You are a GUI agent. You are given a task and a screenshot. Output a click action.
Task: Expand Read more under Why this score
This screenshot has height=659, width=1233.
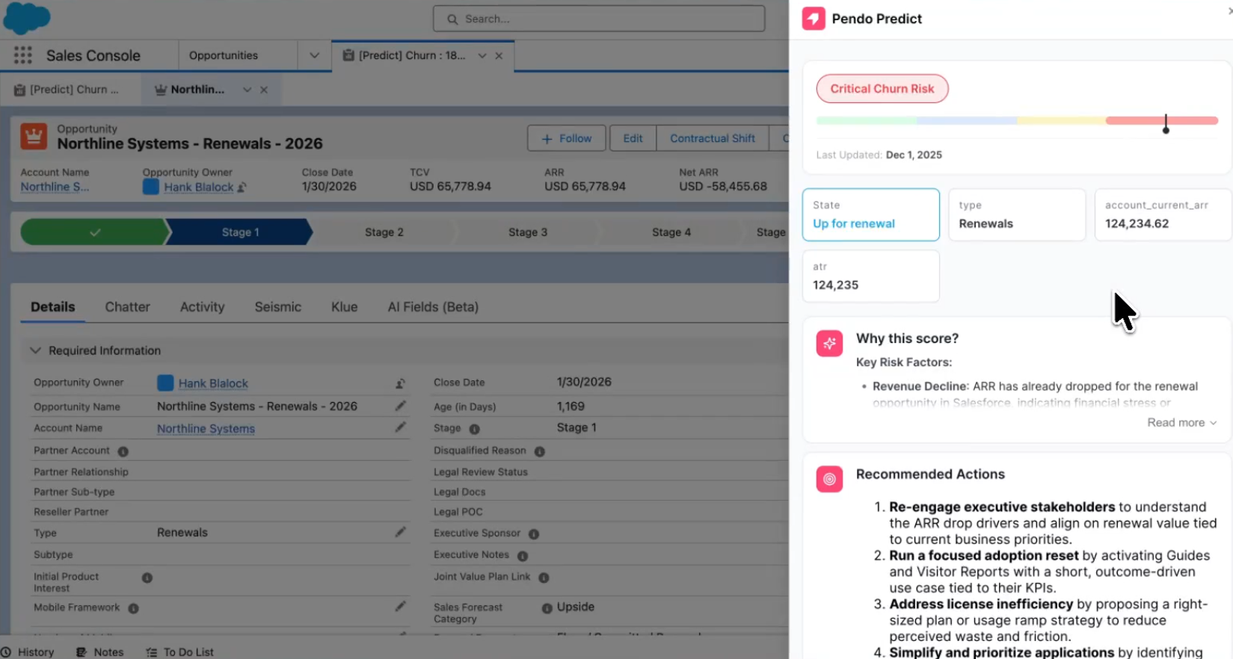coord(1182,423)
